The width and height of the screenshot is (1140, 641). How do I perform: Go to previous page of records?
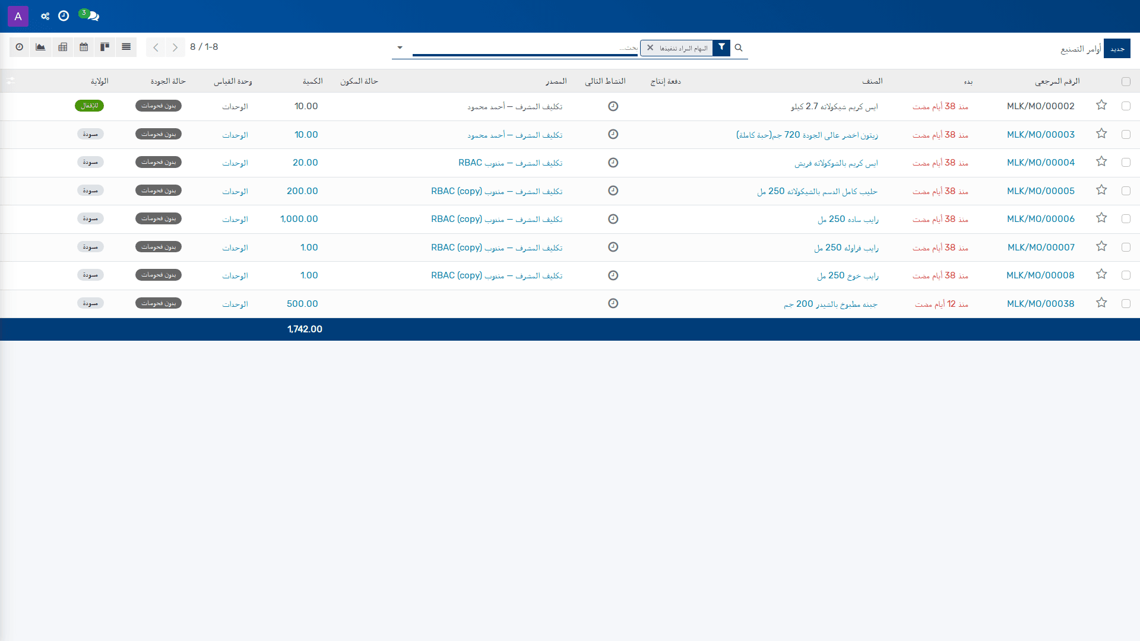point(156,47)
